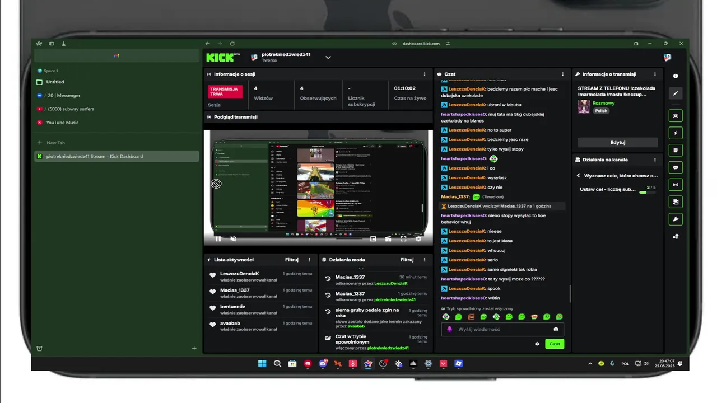Open Lista aktywności three-dot menu

[309, 260]
